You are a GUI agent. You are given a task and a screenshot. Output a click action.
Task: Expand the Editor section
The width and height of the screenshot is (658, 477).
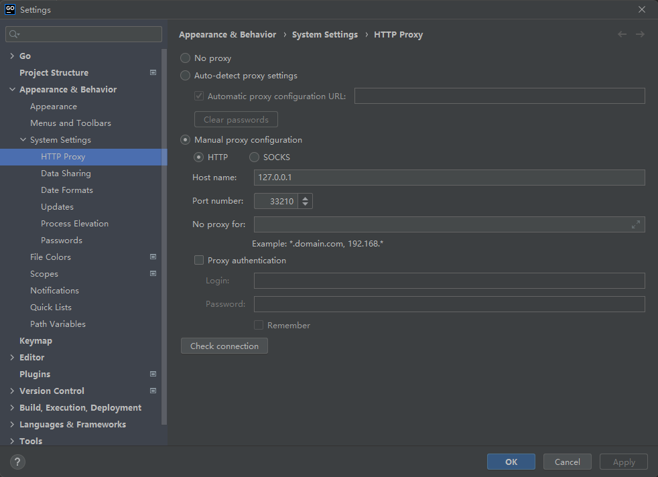click(x=12, y=357)
